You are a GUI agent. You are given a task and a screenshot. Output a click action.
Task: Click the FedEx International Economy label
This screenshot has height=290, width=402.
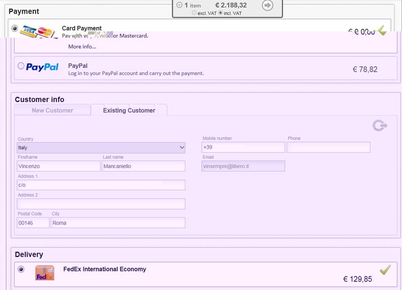pyautogui.click(x=104, y=269)
